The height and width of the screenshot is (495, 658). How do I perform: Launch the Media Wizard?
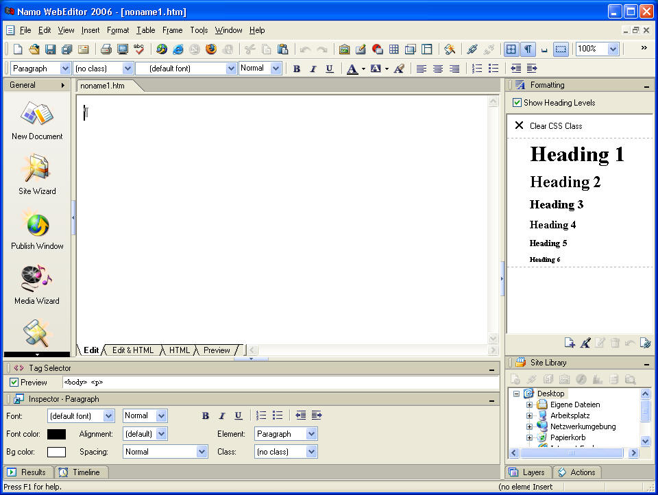coord(37,284)
